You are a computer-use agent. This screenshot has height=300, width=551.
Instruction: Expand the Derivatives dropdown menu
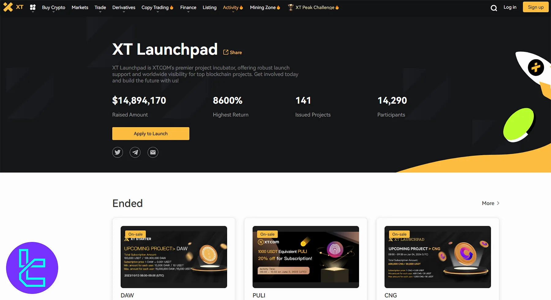coord(124,7)
